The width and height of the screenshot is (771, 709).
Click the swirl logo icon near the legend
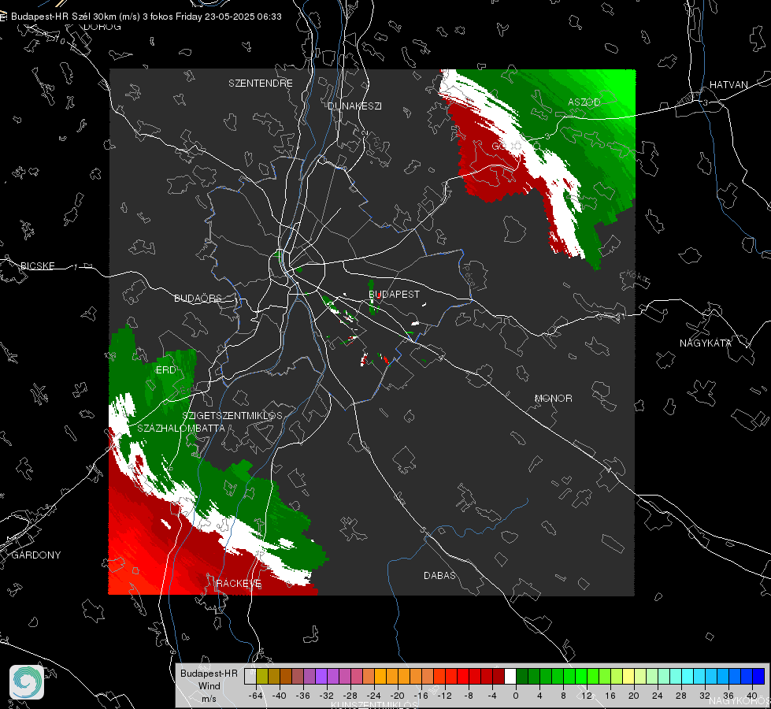[27, 682]
